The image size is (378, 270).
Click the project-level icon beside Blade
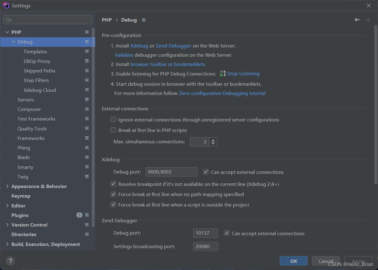87,157
